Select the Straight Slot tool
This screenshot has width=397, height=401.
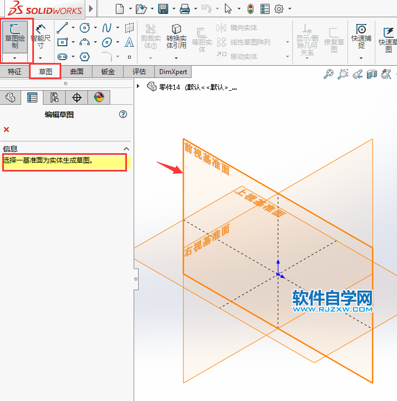tap(62, 56)
